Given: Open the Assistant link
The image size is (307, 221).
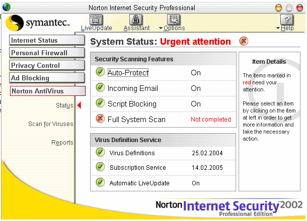Looking at the screenshot, I should [x=136, y=28].
